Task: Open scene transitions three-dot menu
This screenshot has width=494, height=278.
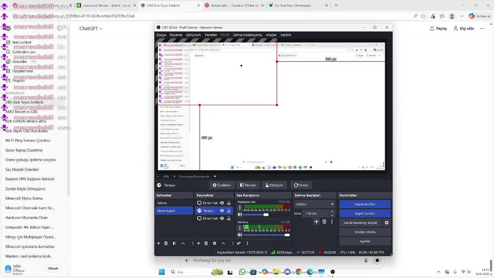Action: [332, 222]
